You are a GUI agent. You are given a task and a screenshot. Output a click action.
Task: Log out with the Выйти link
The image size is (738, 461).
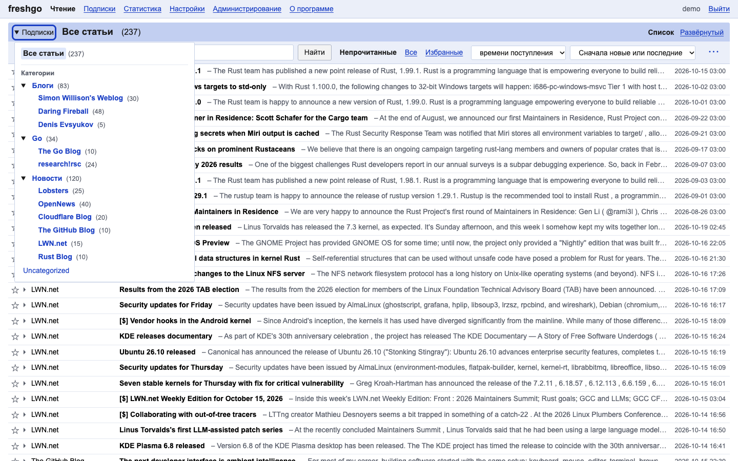pyautogui.click(x=719, y=9)
